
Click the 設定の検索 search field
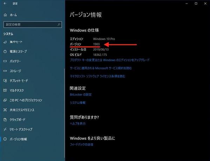coord(33,25)
